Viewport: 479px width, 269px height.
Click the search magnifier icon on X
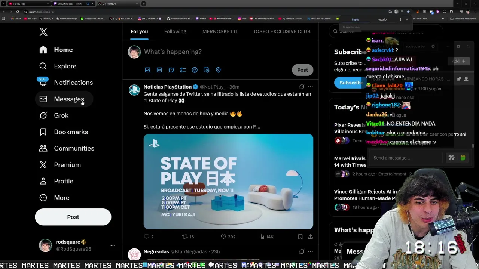tap(336, 31)
